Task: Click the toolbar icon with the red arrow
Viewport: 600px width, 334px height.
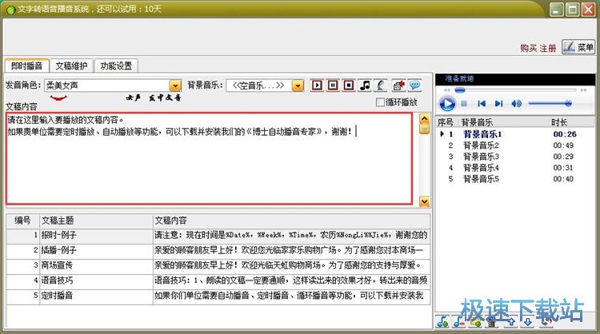Action: [x=398, y=85]
